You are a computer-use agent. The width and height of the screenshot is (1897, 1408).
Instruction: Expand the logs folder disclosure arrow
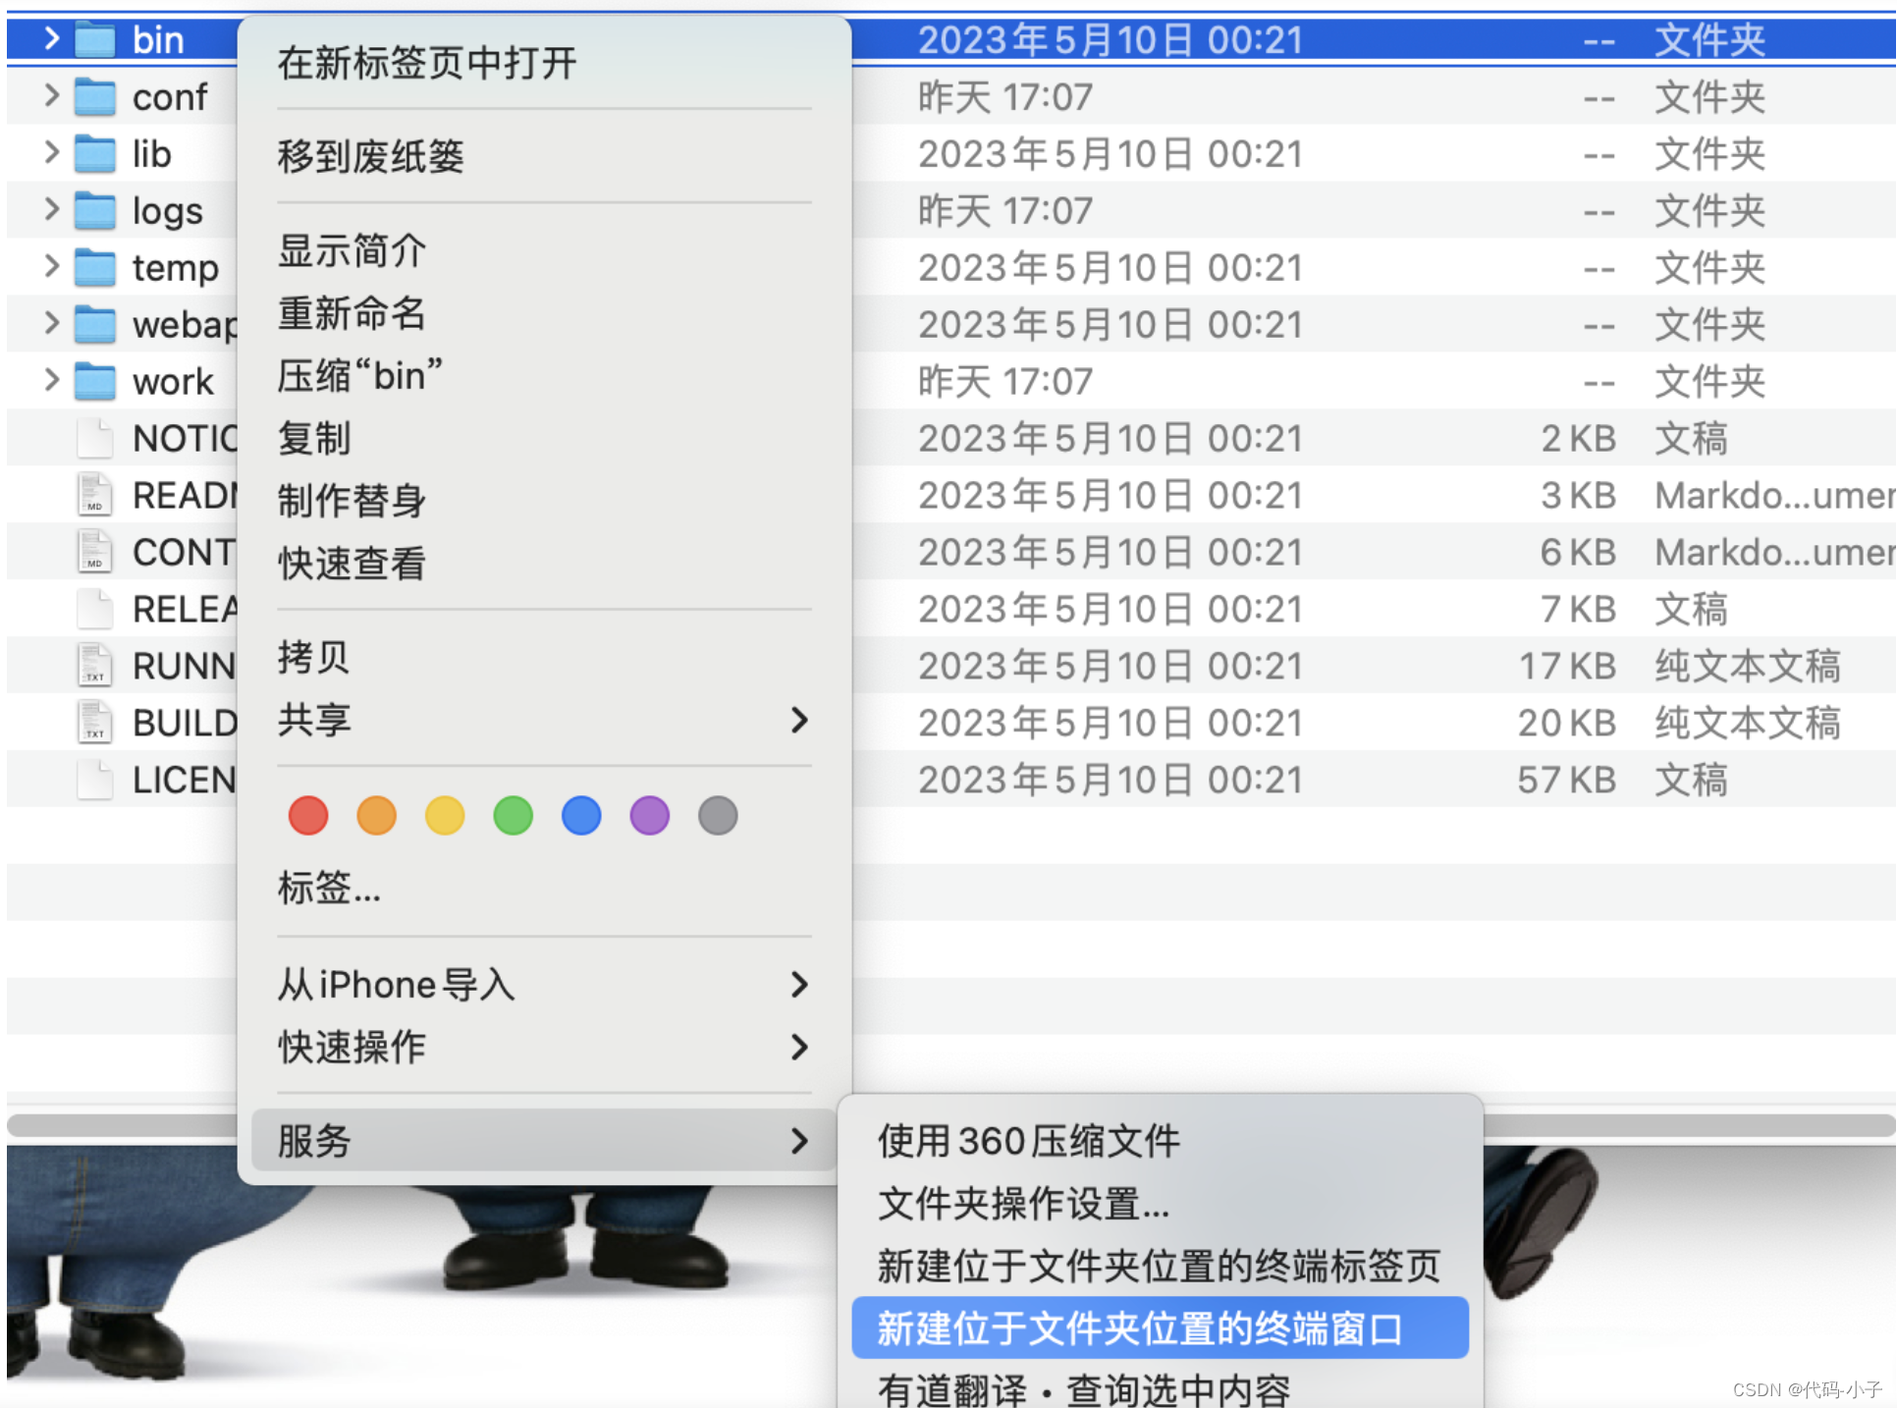pyautogui.click(x=52, y=210)
